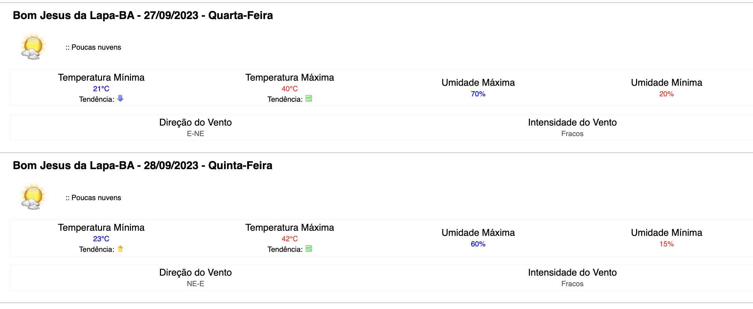Viewport: 753px width, 309px height.
Task: Click the 15% minimum humidity value
Action: (666, 244)
